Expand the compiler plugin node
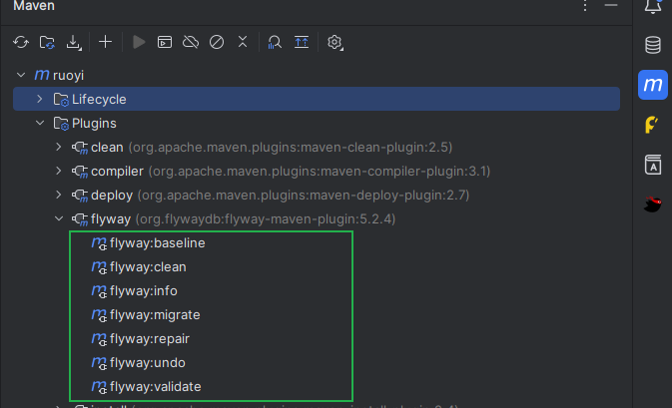This screenshot has height=408, width=672. [59, 172]
